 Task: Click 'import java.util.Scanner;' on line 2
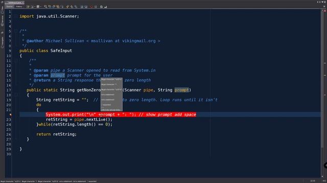[50, 16]
